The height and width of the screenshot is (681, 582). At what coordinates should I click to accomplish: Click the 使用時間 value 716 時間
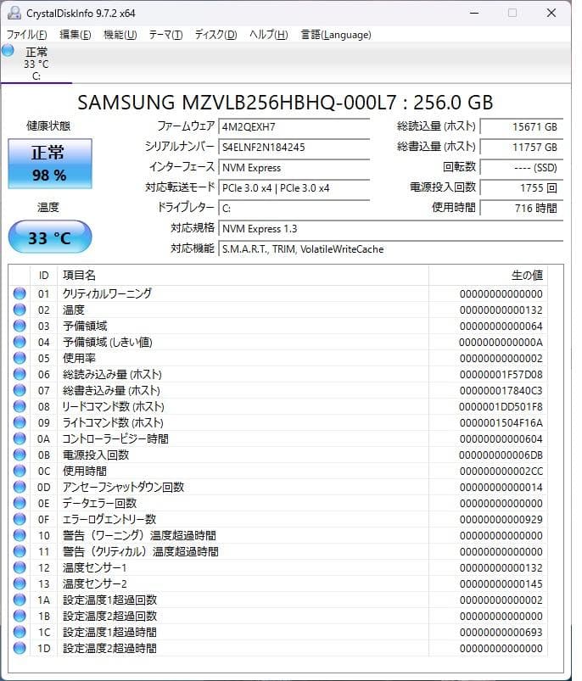click(x=522, y=209)
